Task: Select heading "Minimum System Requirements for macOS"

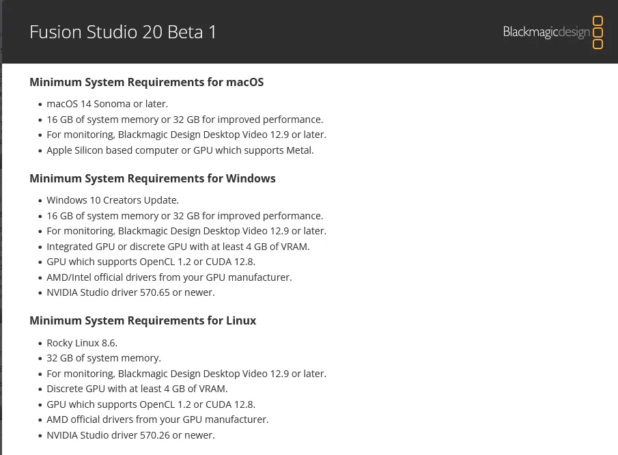Action: pos(147,82)
